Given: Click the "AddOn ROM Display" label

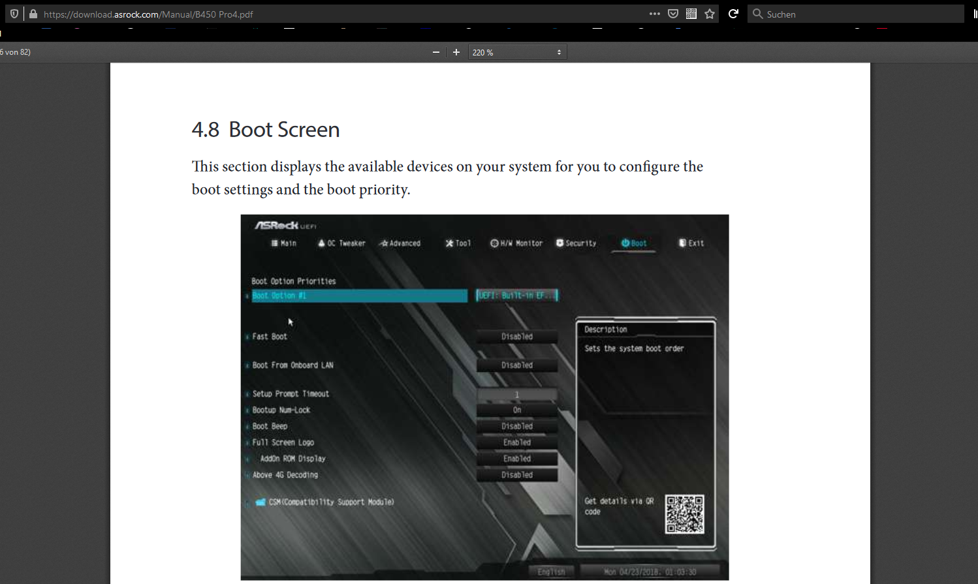Looking at the screenshot, I should tap(292, 459).
